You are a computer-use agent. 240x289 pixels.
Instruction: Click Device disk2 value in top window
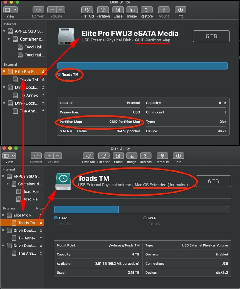[x=222, y=131]
